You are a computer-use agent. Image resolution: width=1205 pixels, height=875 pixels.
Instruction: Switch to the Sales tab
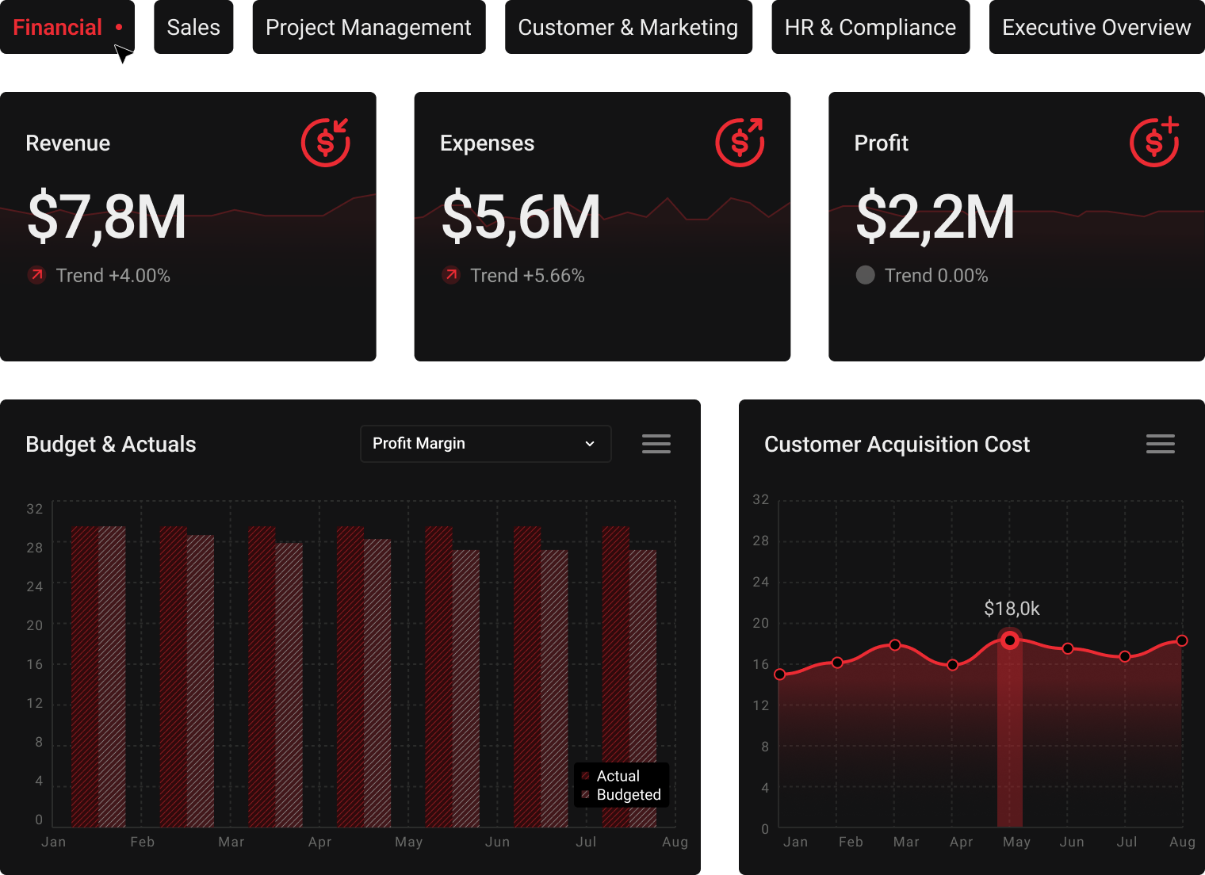[x=193, y=27]
